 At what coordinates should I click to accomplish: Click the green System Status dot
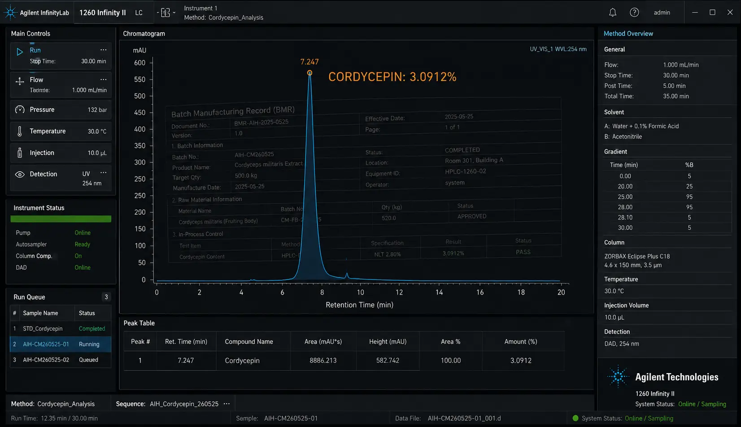[x=575, y=418]
